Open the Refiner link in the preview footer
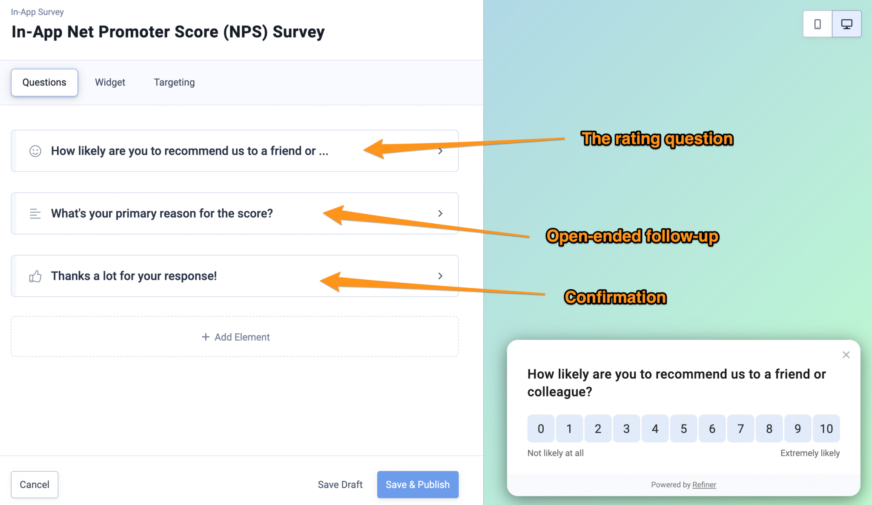This screenshot has height=505, width=872. (704, 485)
